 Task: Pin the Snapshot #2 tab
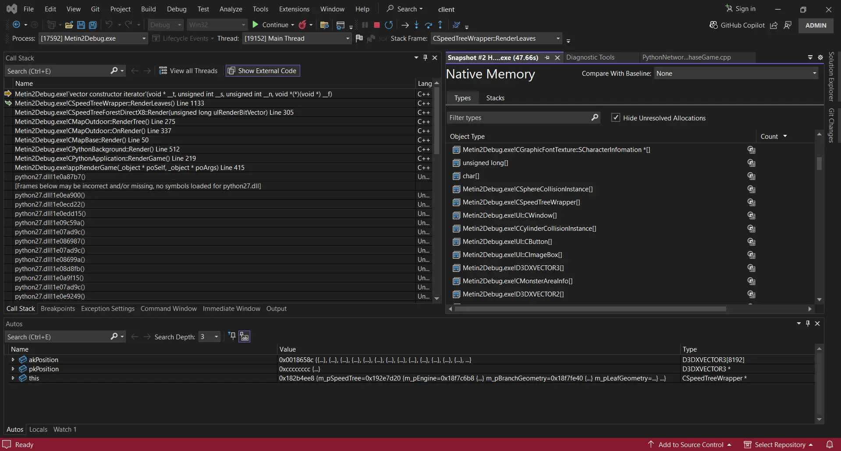[546, 57]
